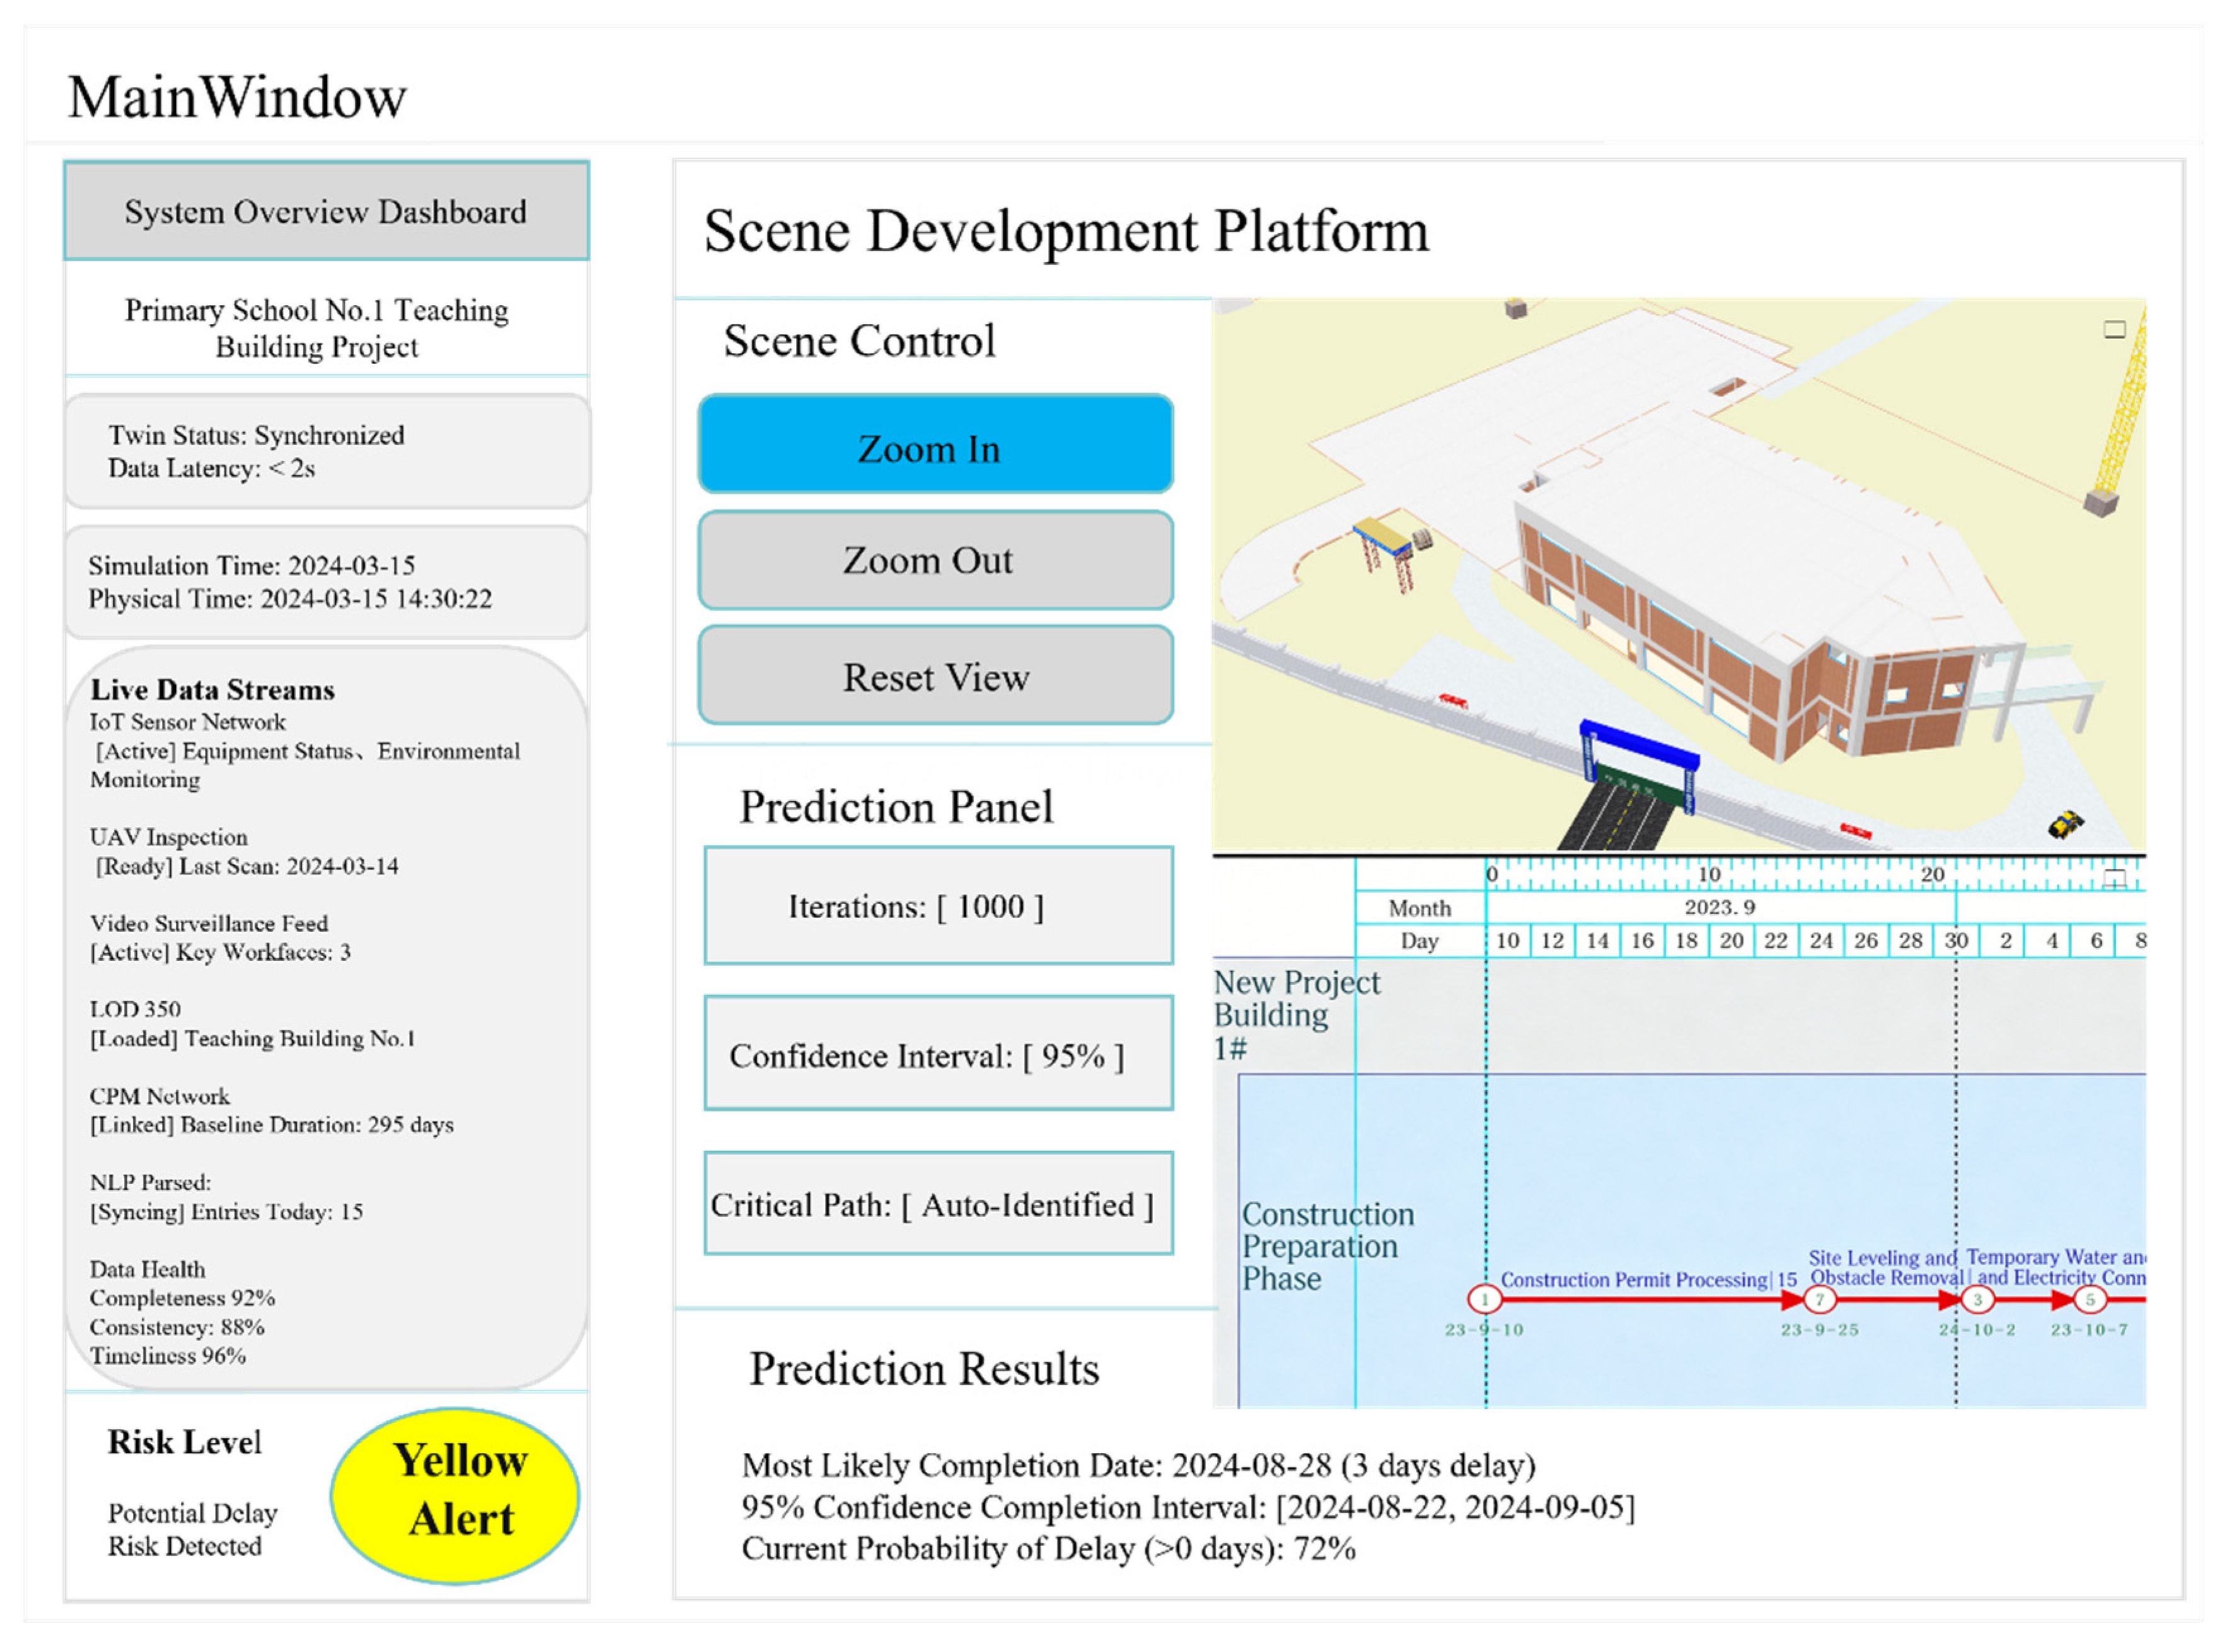Click the Yellow Alert risk indicator
Screen dimensions: 2232x1652
455,1496
